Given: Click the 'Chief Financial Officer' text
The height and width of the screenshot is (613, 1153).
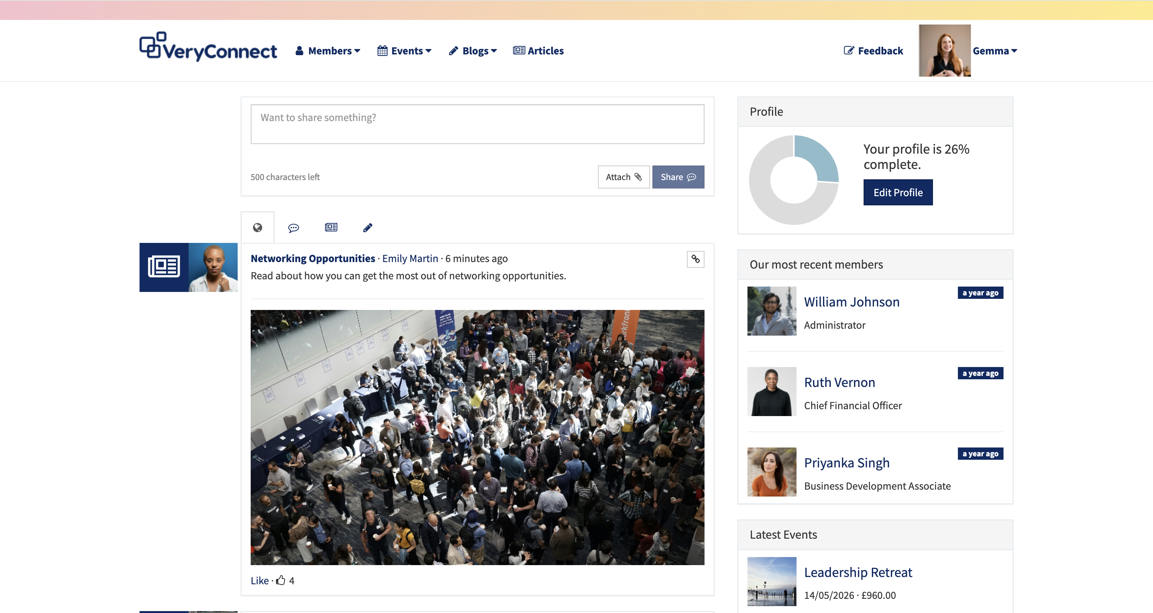Looking at the screenshot, I should (x=852, y=405).
